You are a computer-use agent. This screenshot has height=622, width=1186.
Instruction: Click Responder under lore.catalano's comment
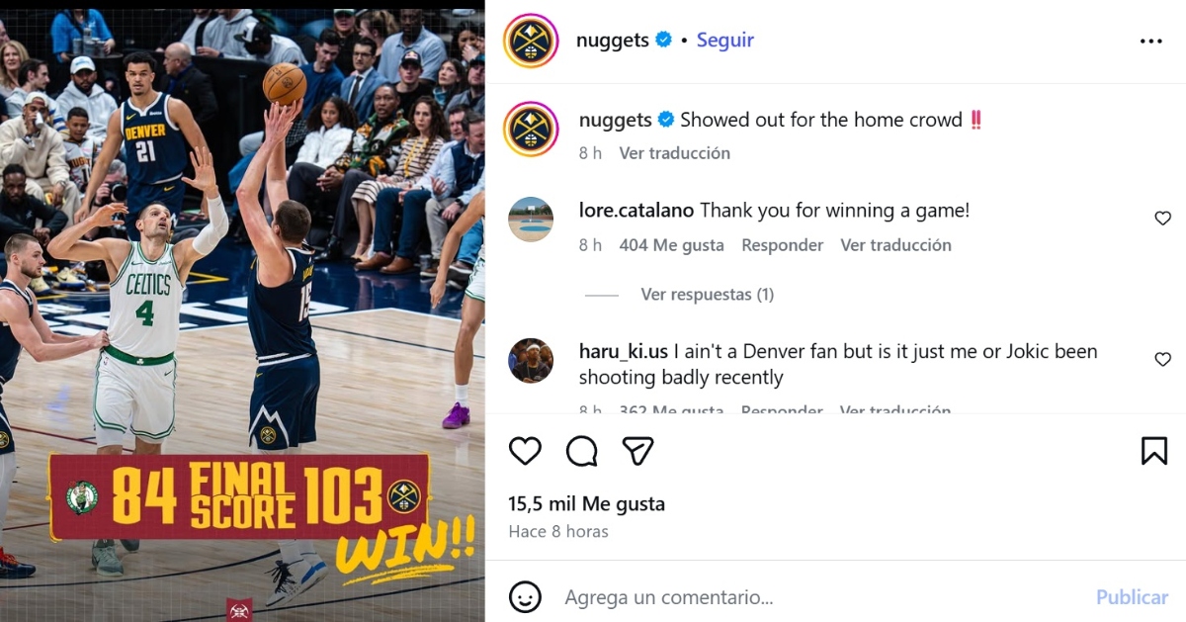[x=783, y=245]
